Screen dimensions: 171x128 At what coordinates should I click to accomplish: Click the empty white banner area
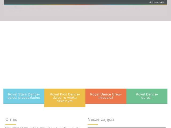click(85, 55)
